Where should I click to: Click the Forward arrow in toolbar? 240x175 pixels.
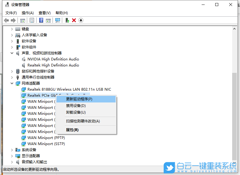click(x=13, y=20)
